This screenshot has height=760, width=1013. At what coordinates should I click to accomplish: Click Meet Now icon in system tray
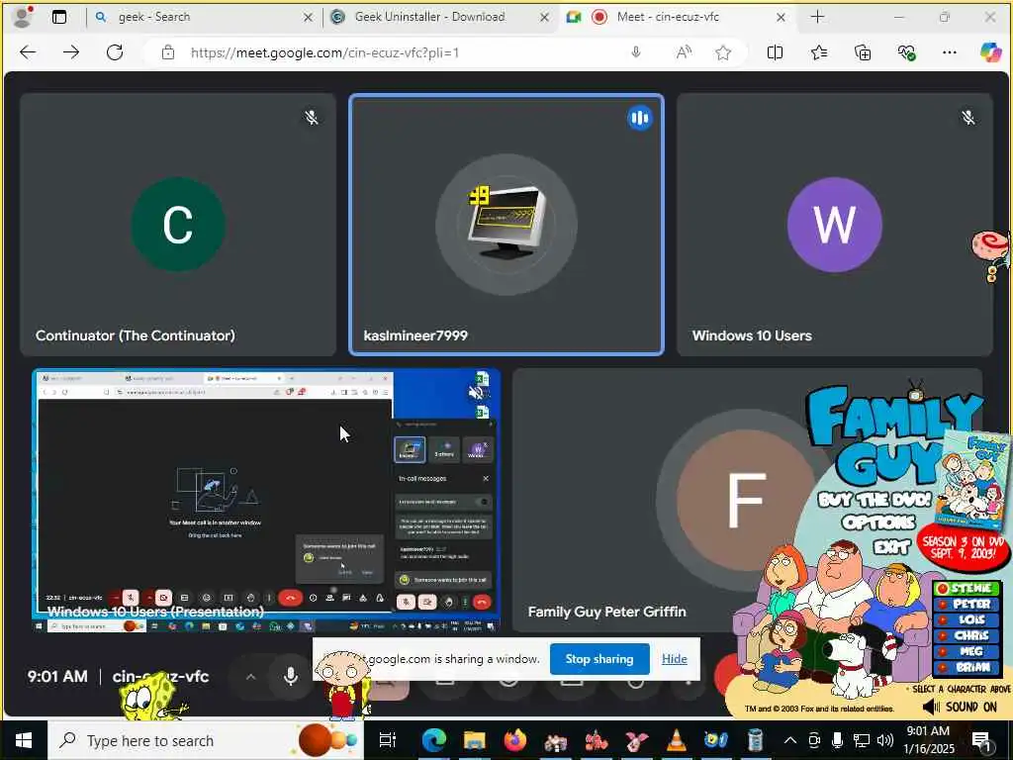[x=814, y=740]
